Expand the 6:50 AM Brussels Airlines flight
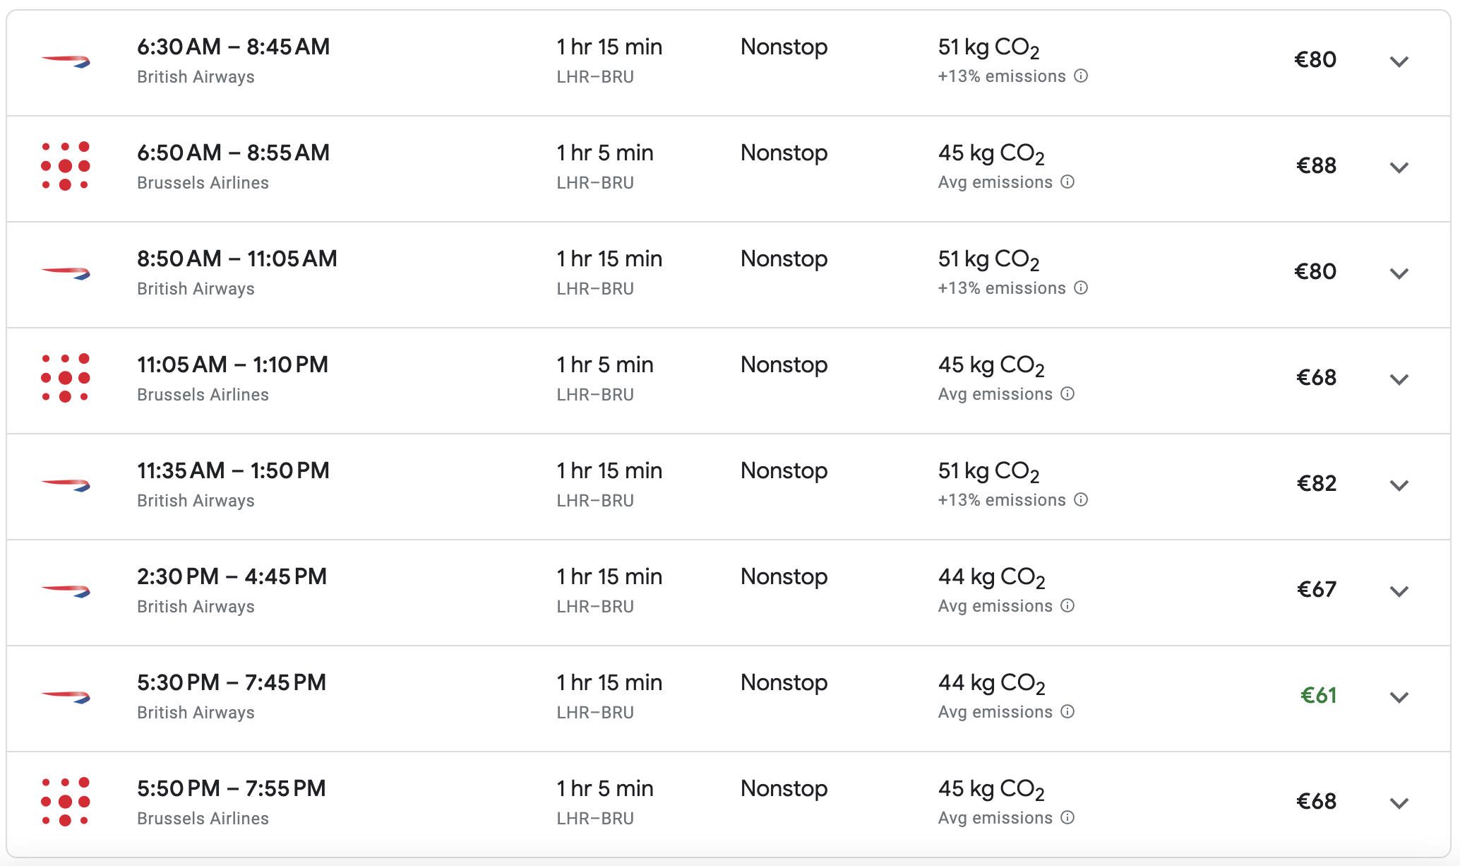The image size is (1460, 866). (1399, 167)
